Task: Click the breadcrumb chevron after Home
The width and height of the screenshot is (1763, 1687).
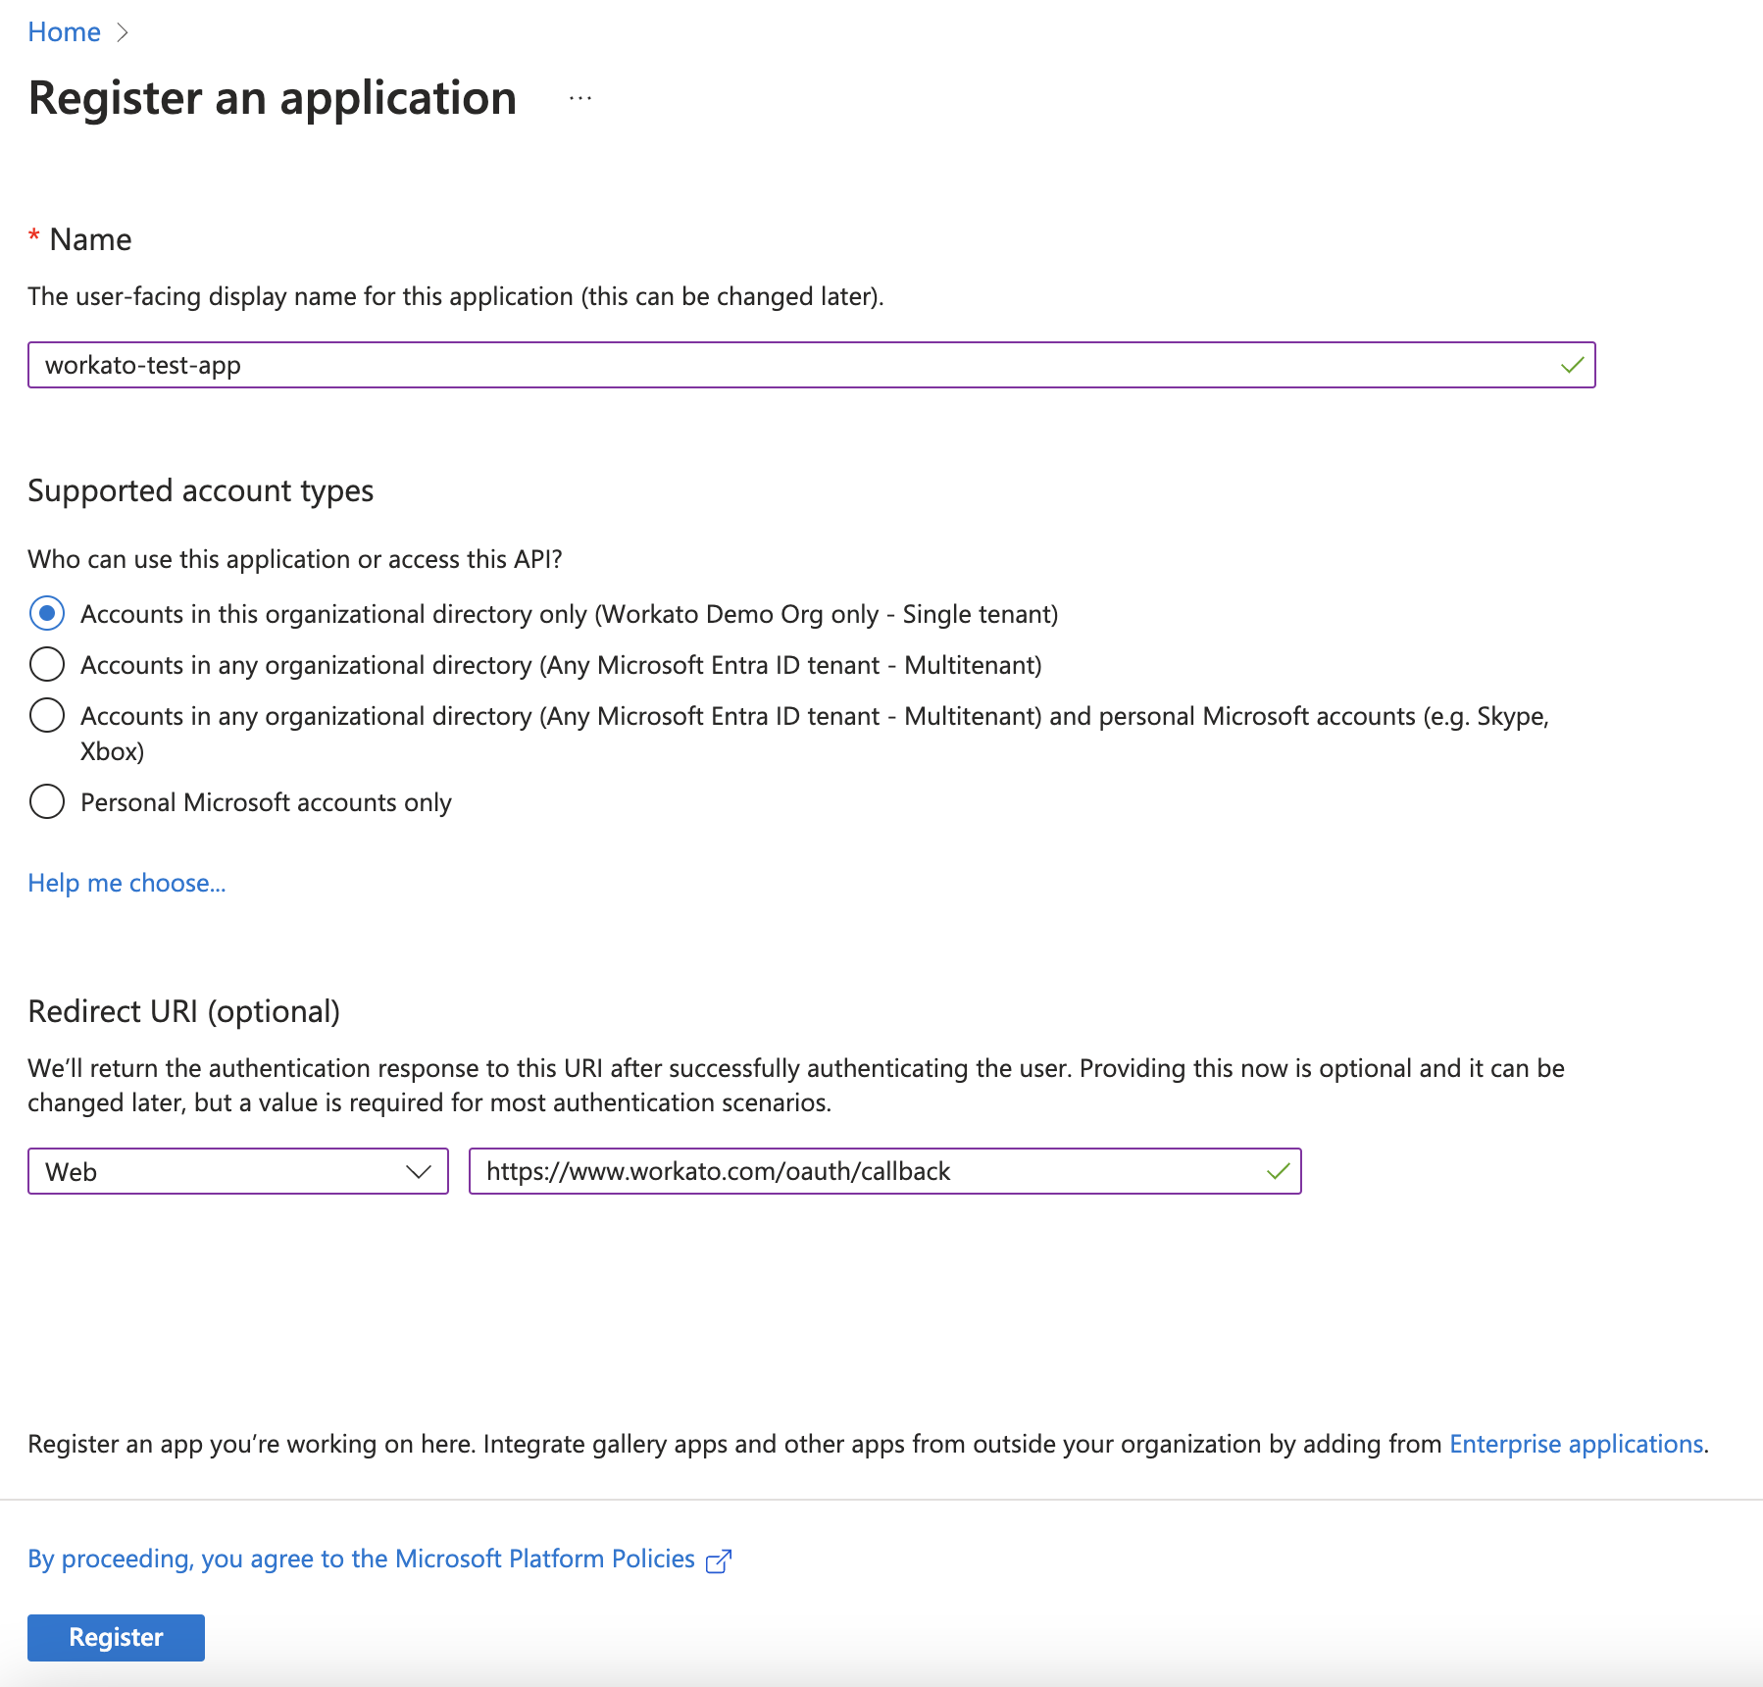Action: pyautogui.click(x=125, y=31)
